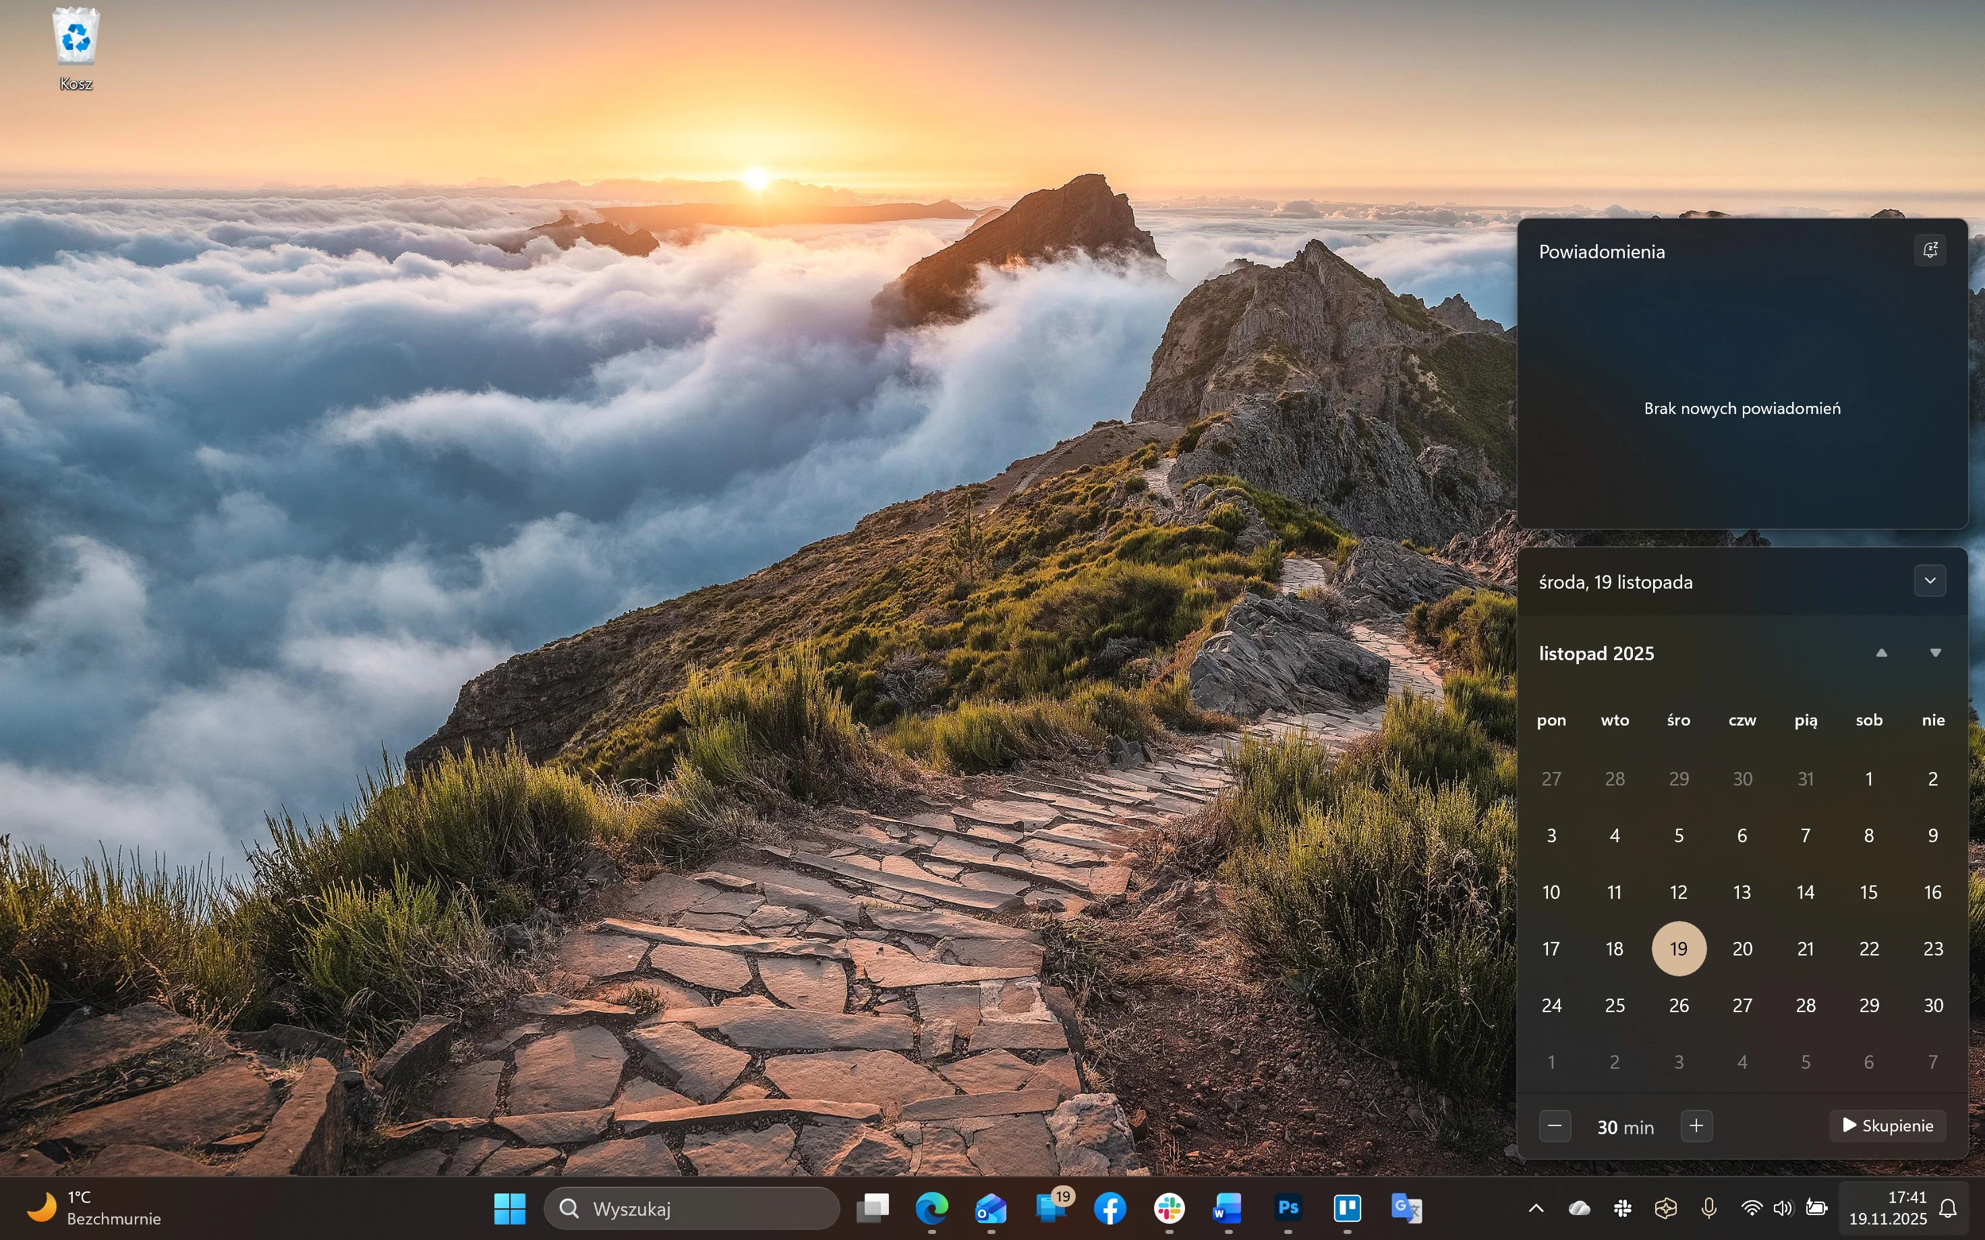The image size is (1985, 1240).
Task: Open the Task View icon
Action: (x=873, y=1207)
